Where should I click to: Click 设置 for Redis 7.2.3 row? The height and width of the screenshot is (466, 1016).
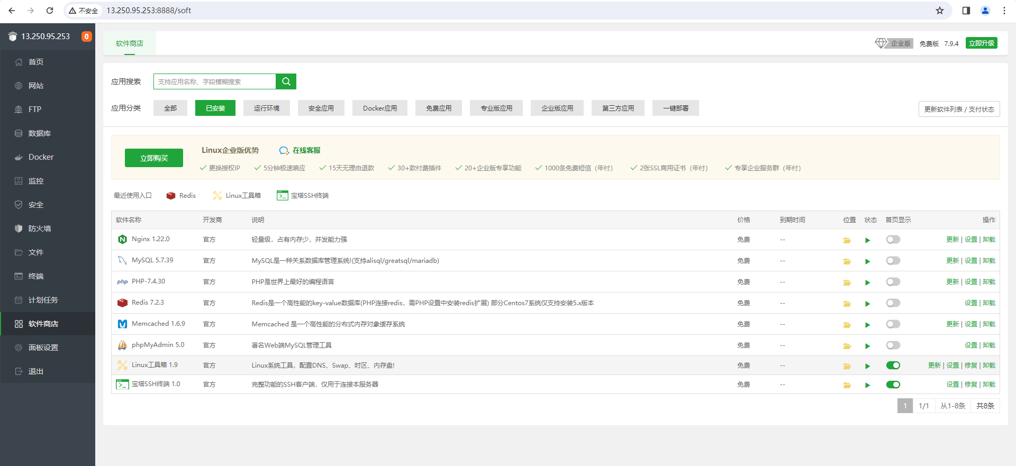971,303
